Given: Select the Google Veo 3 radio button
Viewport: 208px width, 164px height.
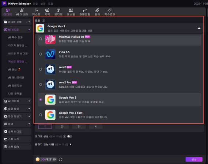Looking at the screenshot, I should coord(41,100).
